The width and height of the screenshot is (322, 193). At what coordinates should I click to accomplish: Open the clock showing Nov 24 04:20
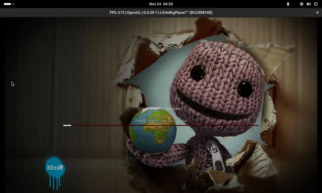[x=161, y=4]
